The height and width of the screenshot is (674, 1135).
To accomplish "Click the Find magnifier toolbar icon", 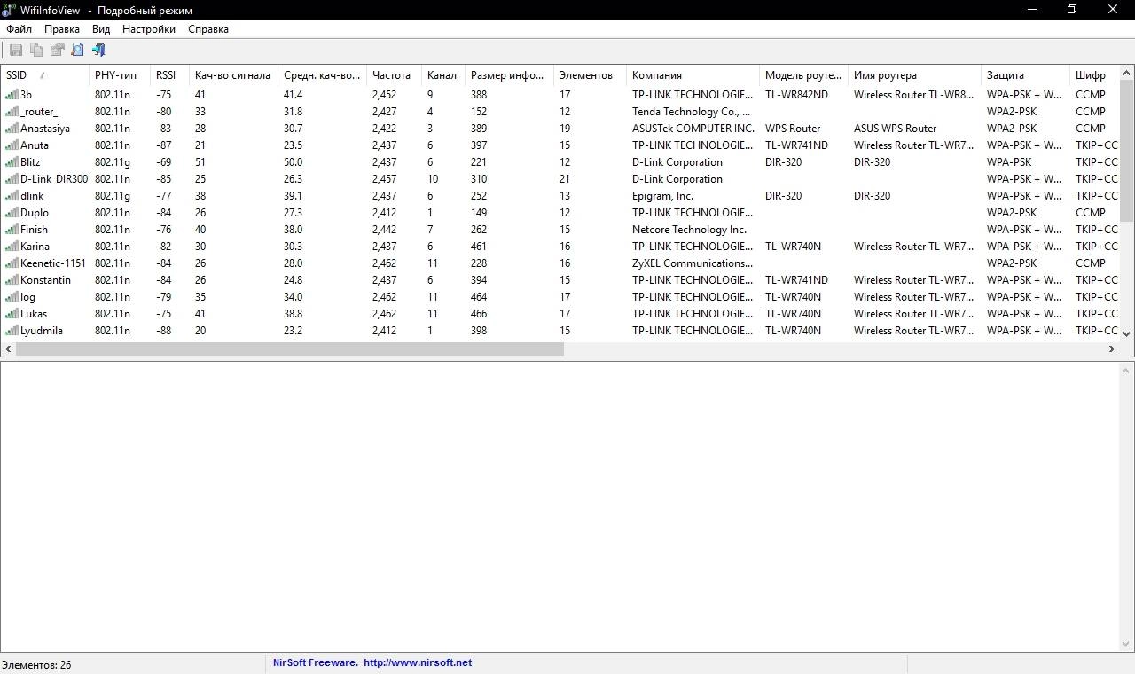I will (x=78, y=51).
